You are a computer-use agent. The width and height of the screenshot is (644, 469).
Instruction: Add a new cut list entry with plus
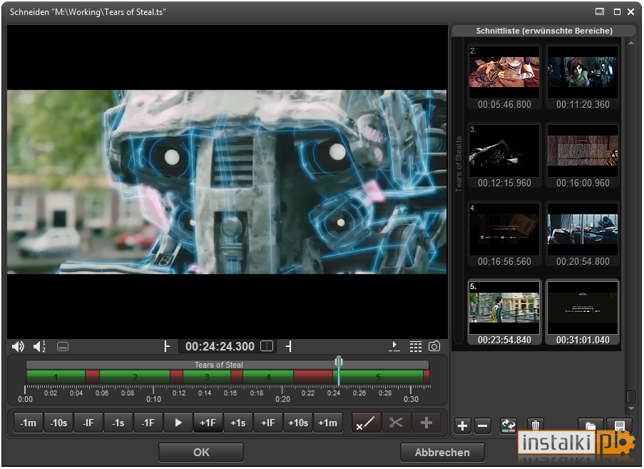462,426
